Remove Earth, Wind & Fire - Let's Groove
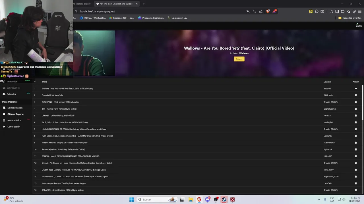 click(356, 122)
